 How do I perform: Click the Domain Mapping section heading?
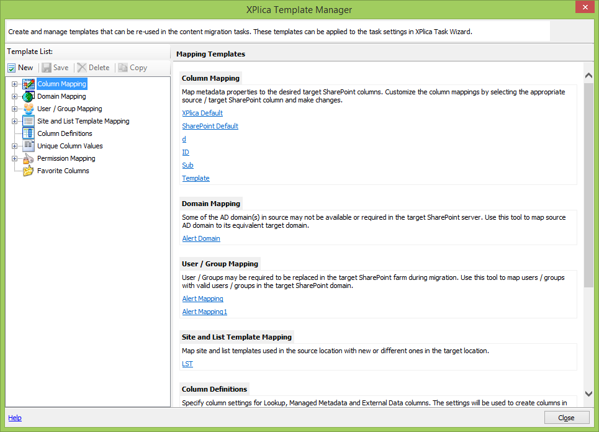[x=211, y=204]
